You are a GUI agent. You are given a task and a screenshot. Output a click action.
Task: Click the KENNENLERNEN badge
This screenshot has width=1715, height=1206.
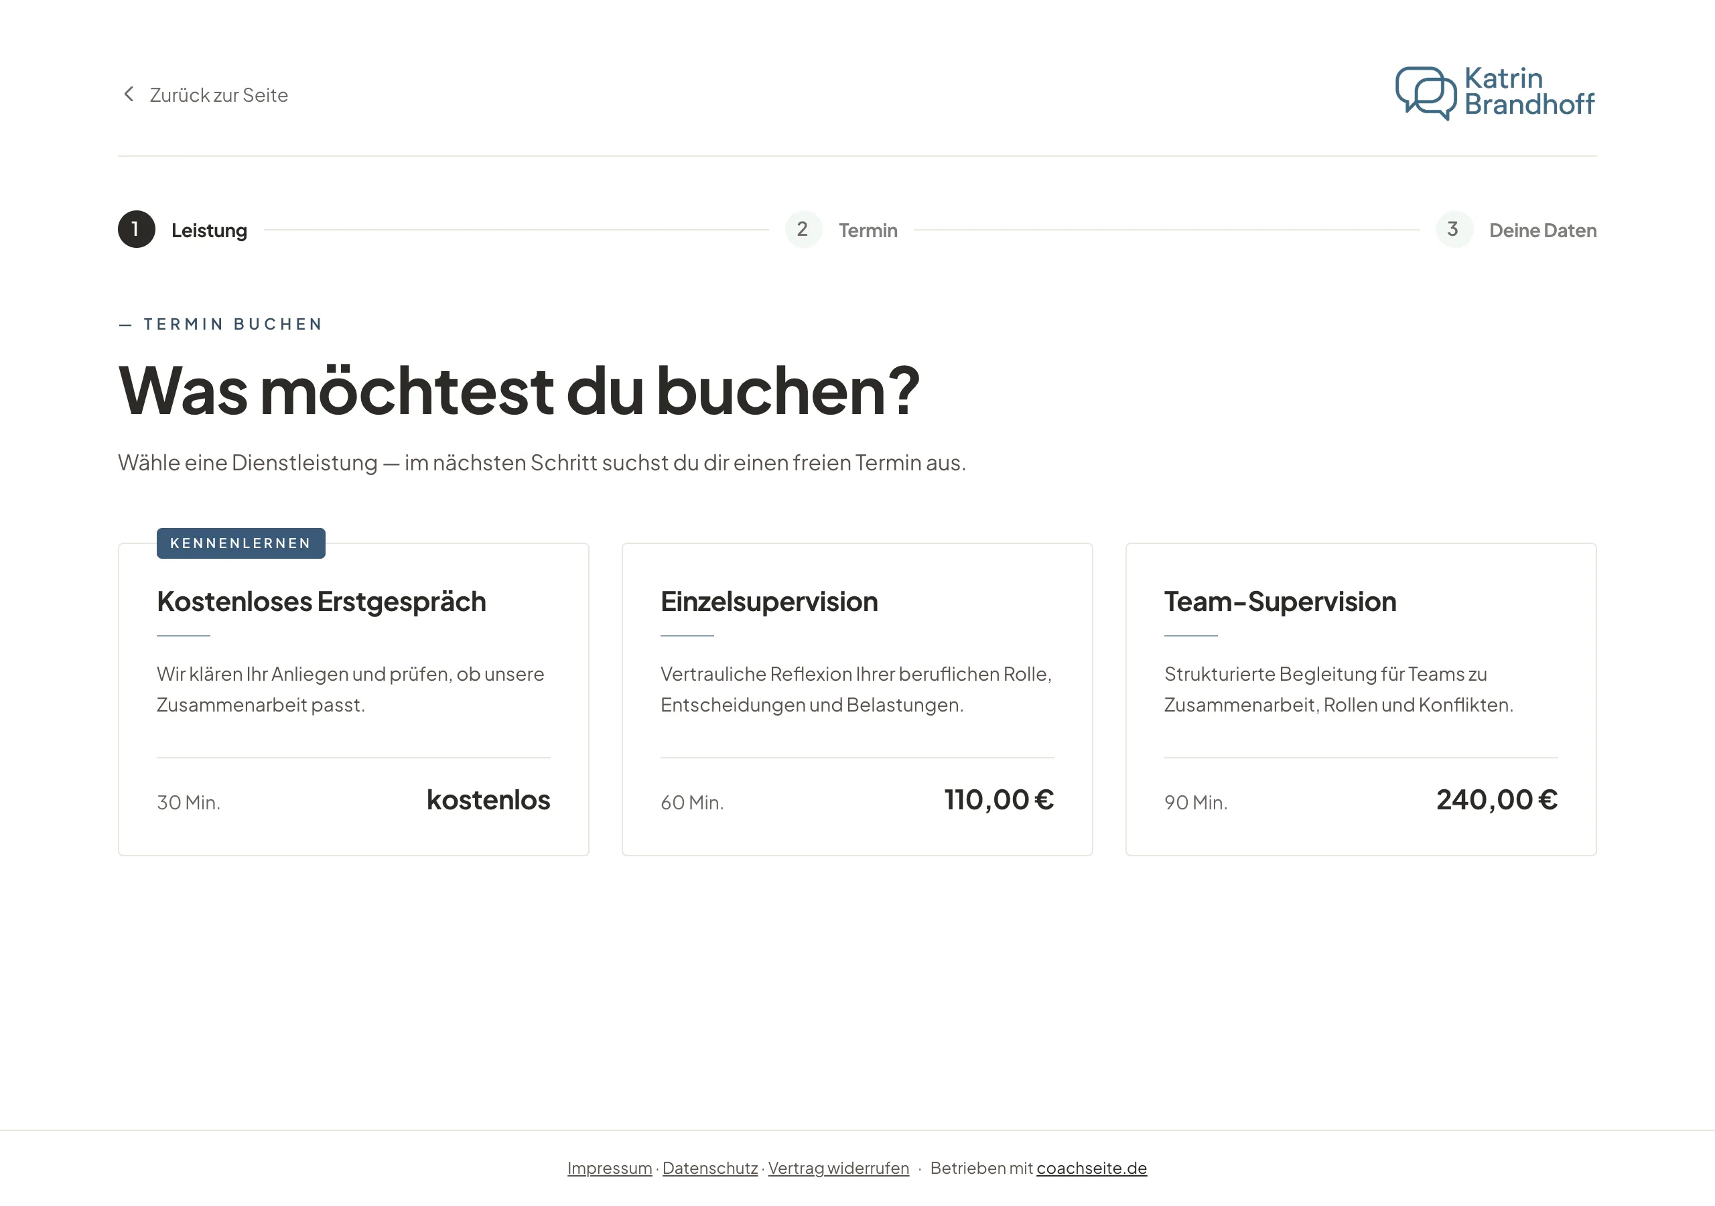(241, 543)
